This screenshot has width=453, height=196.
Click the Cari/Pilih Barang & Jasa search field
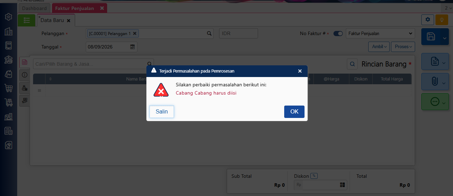[90, 64]
